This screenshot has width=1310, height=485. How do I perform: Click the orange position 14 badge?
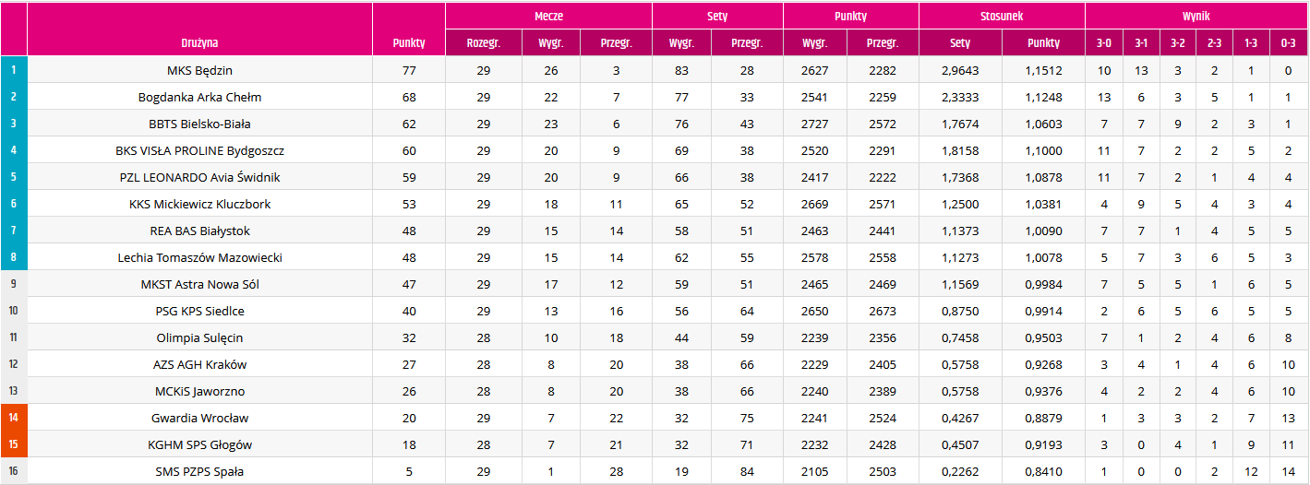coord(14,418)
